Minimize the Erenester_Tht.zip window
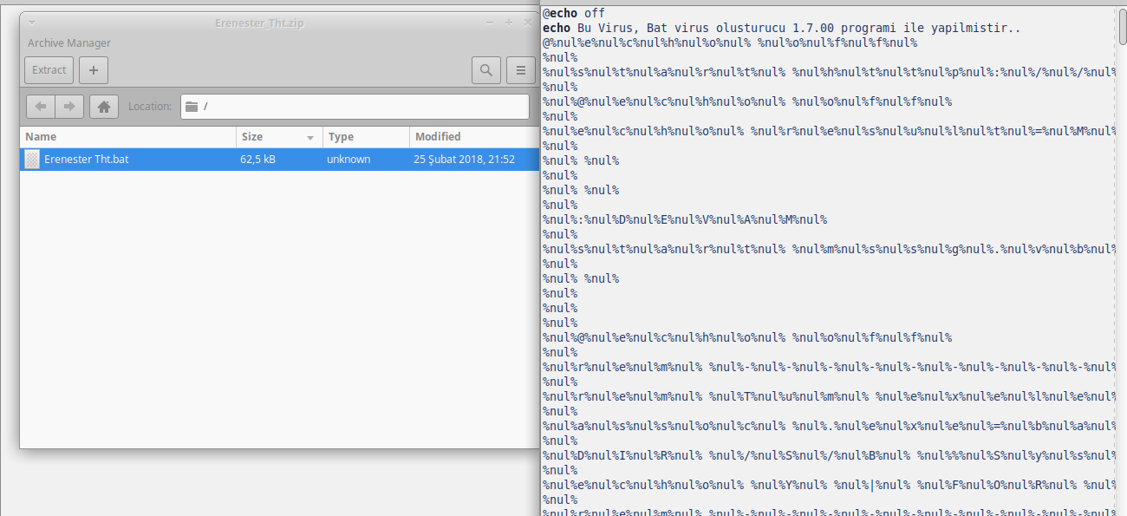Viewport: 1127px width, 516px height. (x=490, y=23)
